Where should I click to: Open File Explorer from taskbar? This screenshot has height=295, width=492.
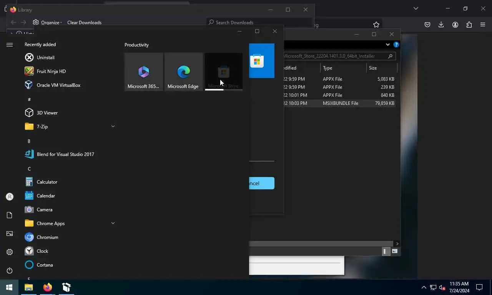(x=29, y=287)
